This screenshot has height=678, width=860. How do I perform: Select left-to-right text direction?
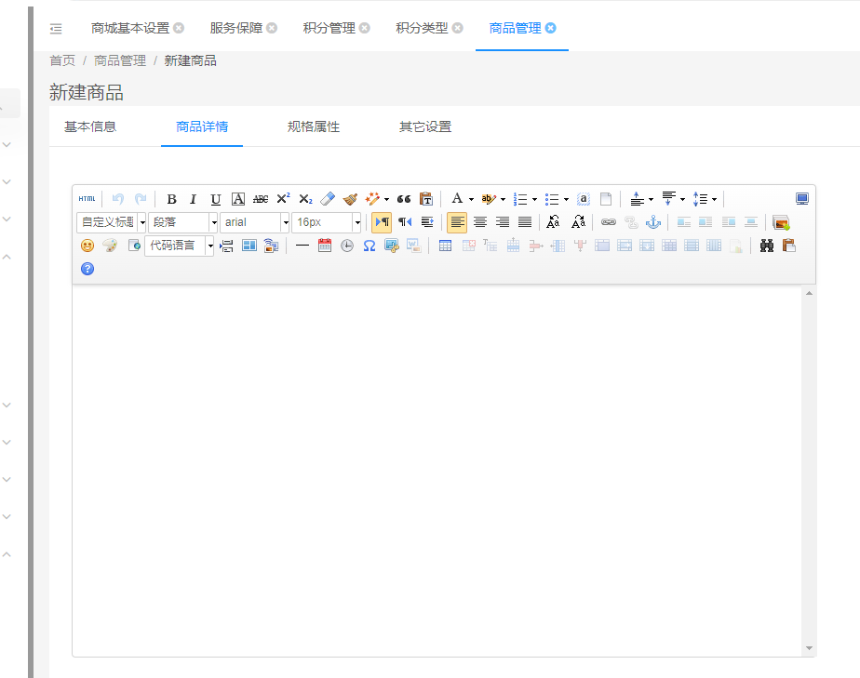coord(382,222)
